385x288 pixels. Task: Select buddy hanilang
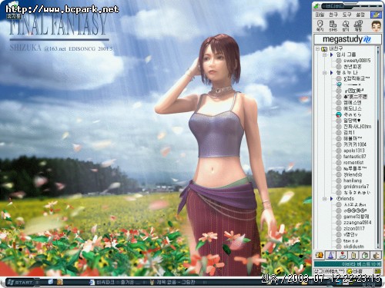[353, 180]
